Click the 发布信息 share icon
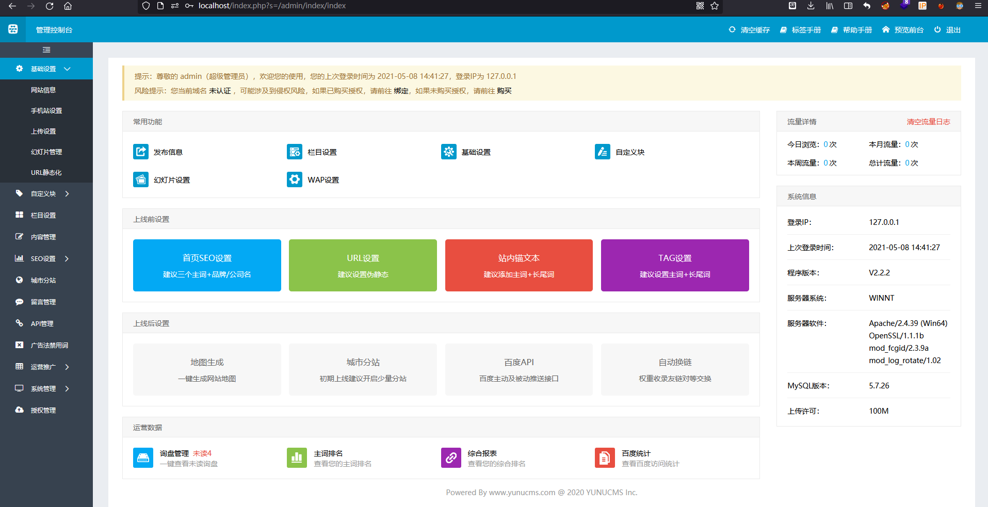The width and height of the screenshot is (988, 507). pos(141,152)
